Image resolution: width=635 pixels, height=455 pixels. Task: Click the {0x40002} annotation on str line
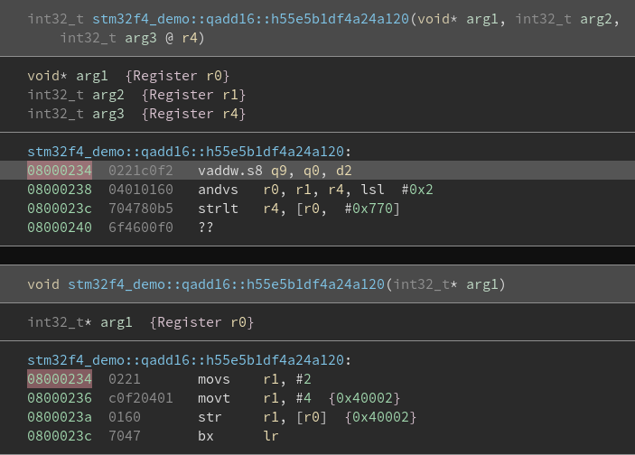pyautogui.click(x=380, y=417)
